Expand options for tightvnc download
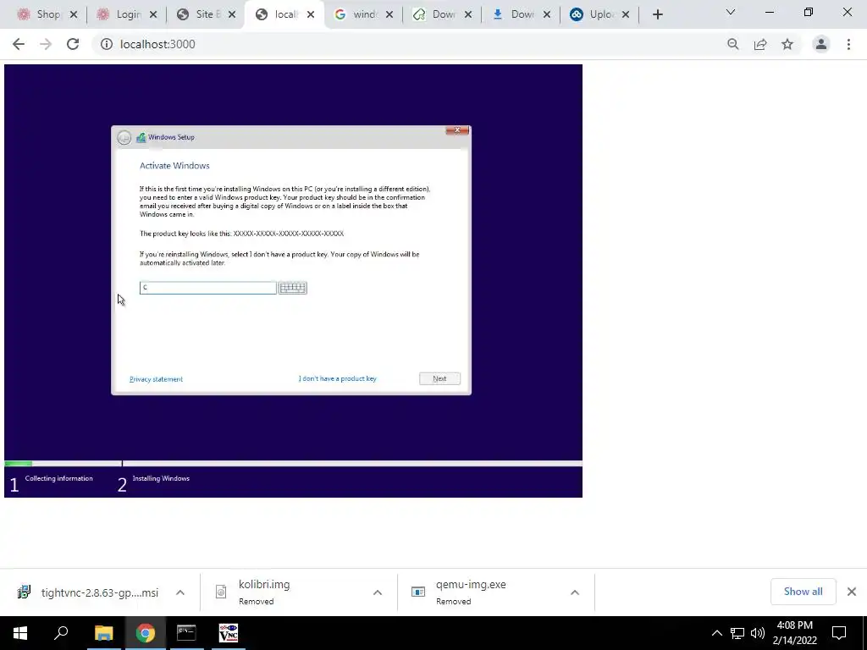867x650 pixels. tap(180, 592)
